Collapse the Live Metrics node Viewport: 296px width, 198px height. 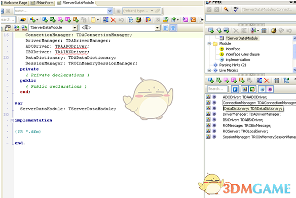point(209,71)
